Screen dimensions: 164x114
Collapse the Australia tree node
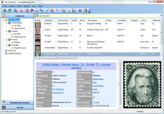click(x=6, y=45)
